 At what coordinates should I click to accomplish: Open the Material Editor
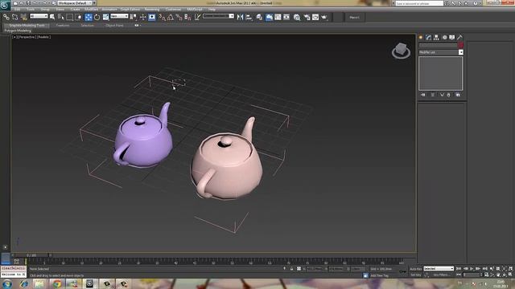click(x=297, y=17)
